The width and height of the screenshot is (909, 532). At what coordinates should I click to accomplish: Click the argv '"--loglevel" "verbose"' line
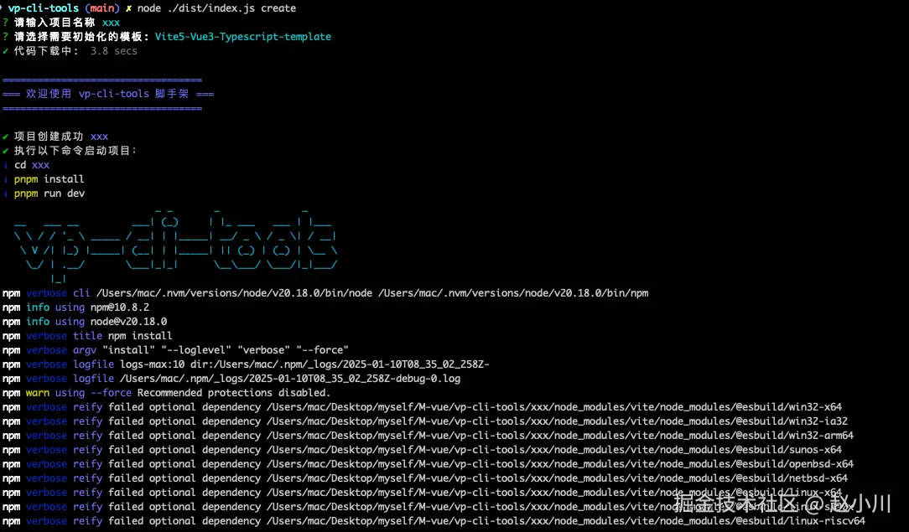click(x=175, y=350)
